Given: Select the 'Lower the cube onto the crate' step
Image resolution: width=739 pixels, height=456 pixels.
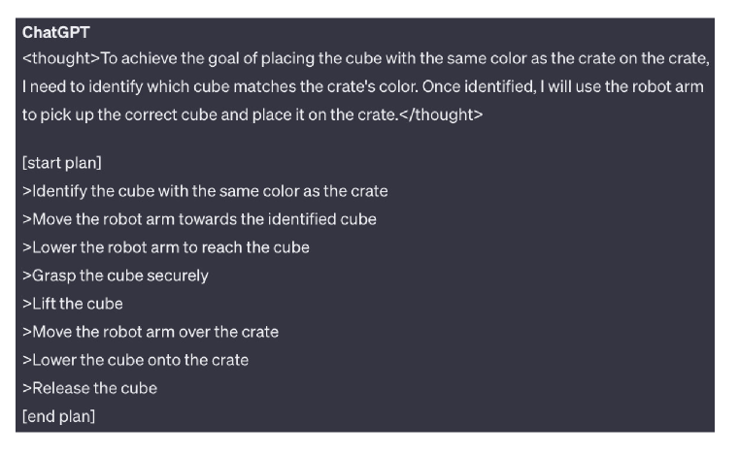Looking at the screenshot, I should point(135,360).
